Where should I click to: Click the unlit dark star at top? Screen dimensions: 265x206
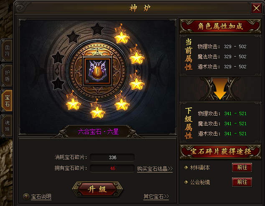tap(97, 29)
